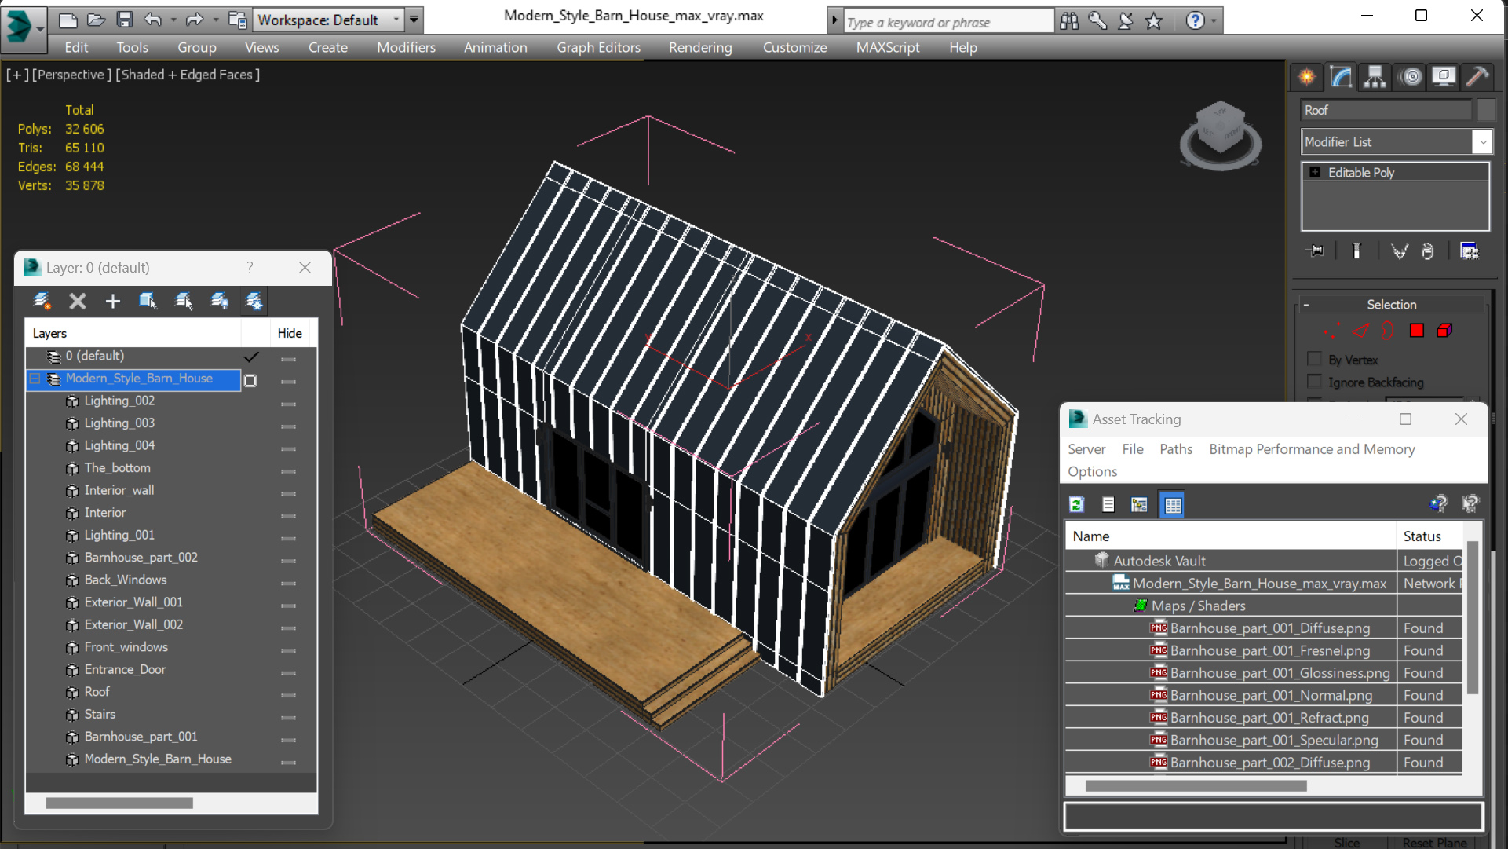Click the object color swatch beside Roof
1508x849 pixels.
1486,110
